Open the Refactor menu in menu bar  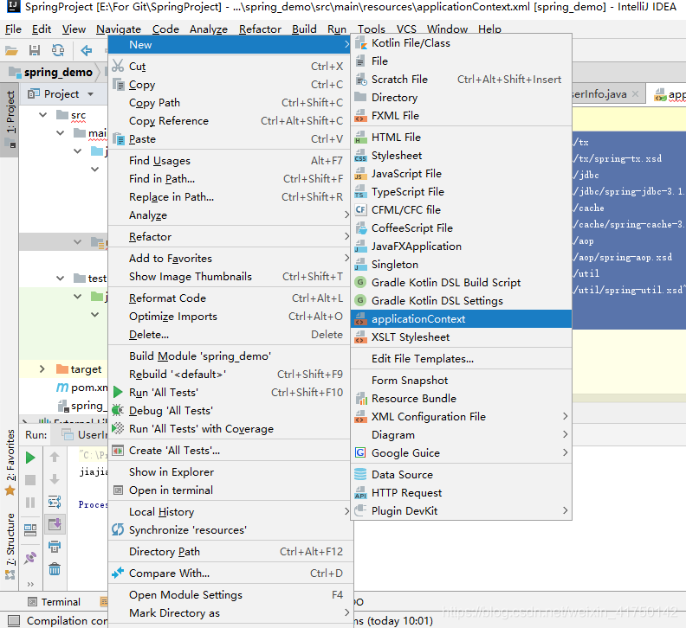tap(260, 29)
